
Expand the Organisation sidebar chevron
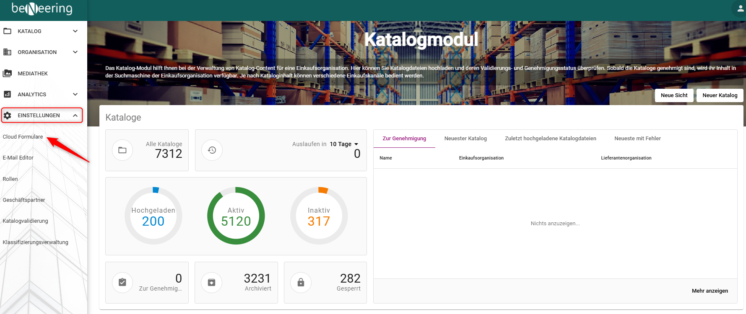tap(75, 52)
